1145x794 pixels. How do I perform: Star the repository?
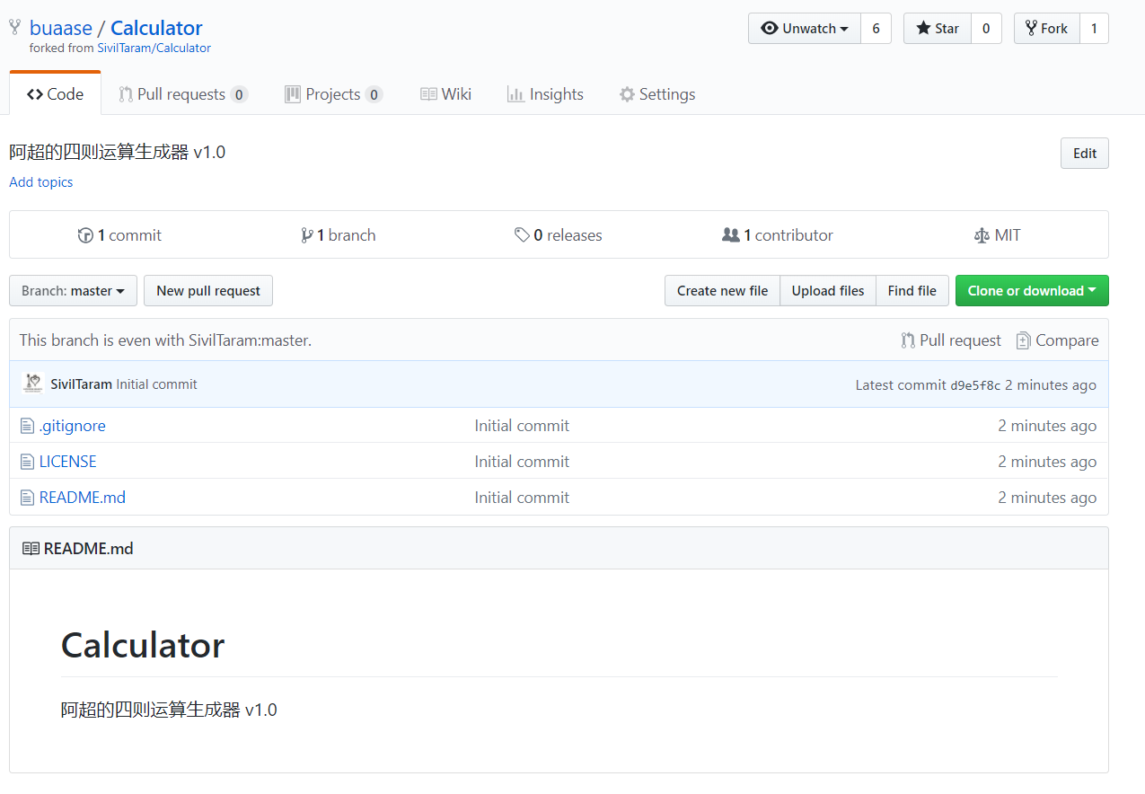coord(938,29)
